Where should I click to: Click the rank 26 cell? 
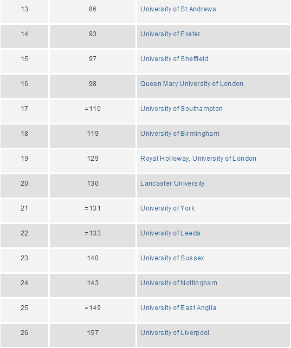pyautogui.click(x=24, y=335)
